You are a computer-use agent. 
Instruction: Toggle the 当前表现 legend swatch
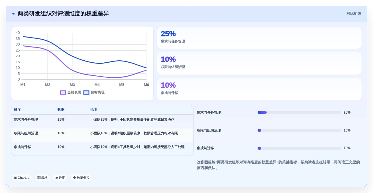click(63, 93)
